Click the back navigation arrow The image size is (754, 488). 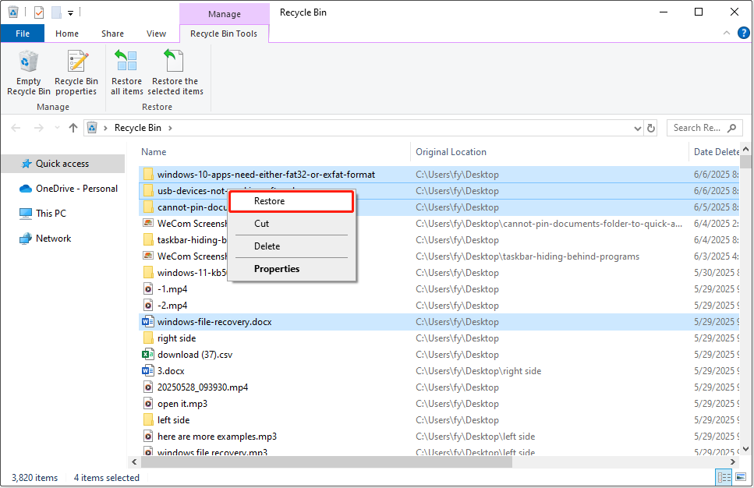point(16,127)
